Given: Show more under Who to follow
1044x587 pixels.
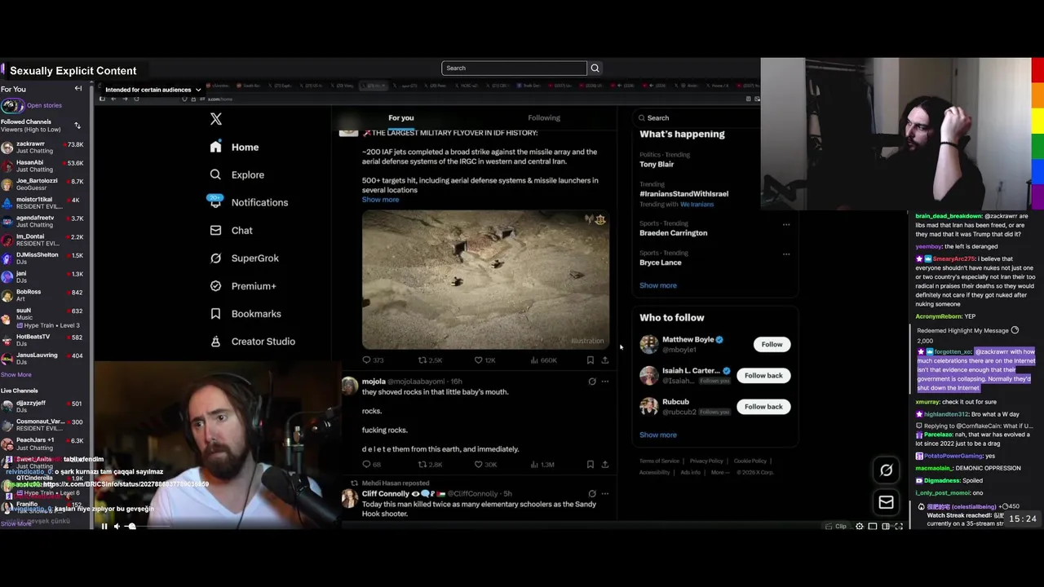Looking at the screenshot, I should pyautogui.click(x=658, y=435).
